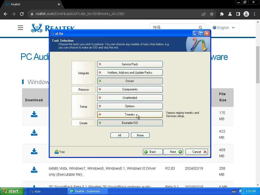The image size is (260, 195).
Task: Toggle the Components removal task
Action: point(130,89)
